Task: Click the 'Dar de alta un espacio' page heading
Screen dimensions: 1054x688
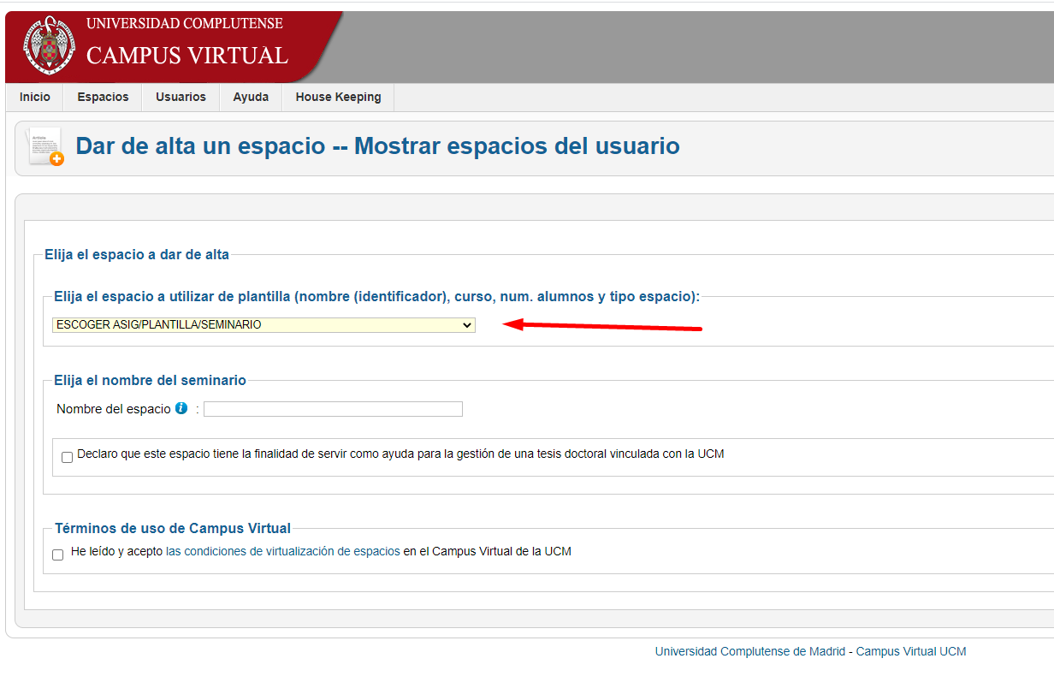Action: point(377,146)
